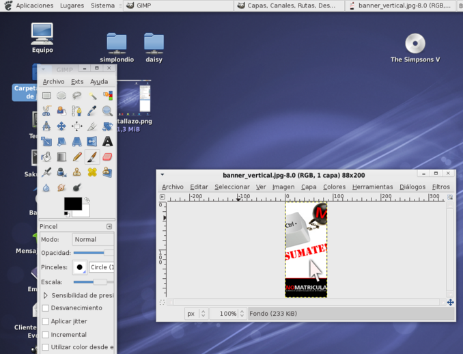Open the Colores menu
Viewport: 463px width, 354px height.
coord(334,187)
